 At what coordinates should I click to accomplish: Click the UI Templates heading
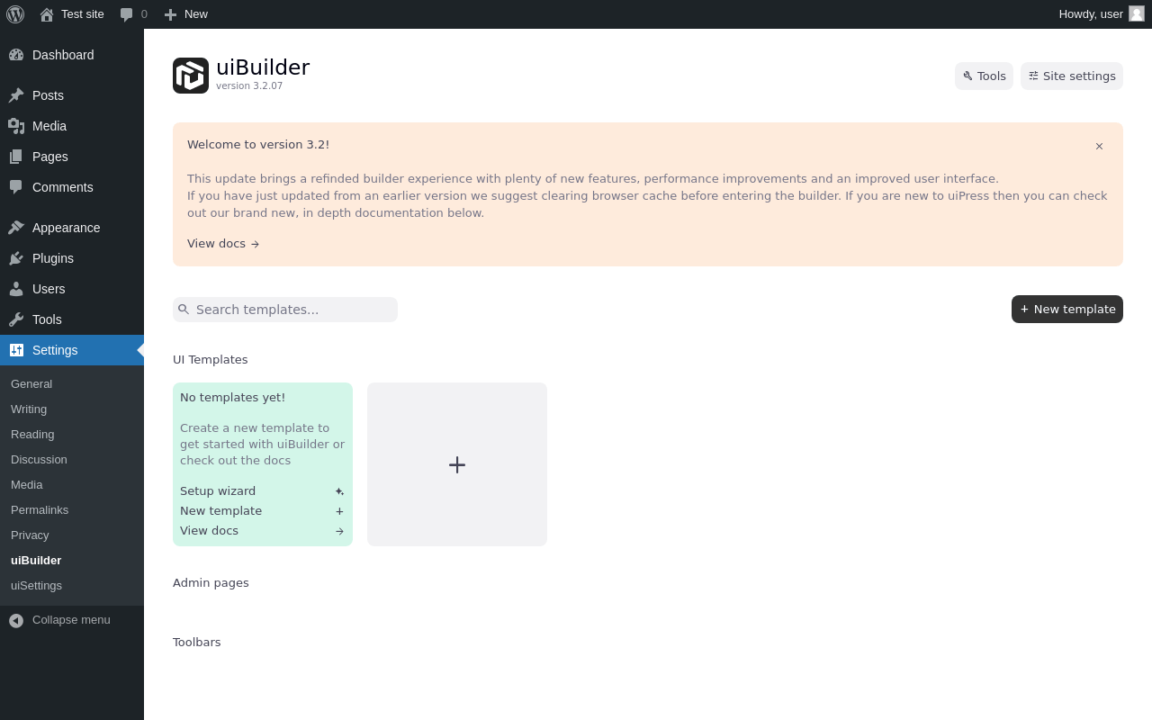coord(211,360)
